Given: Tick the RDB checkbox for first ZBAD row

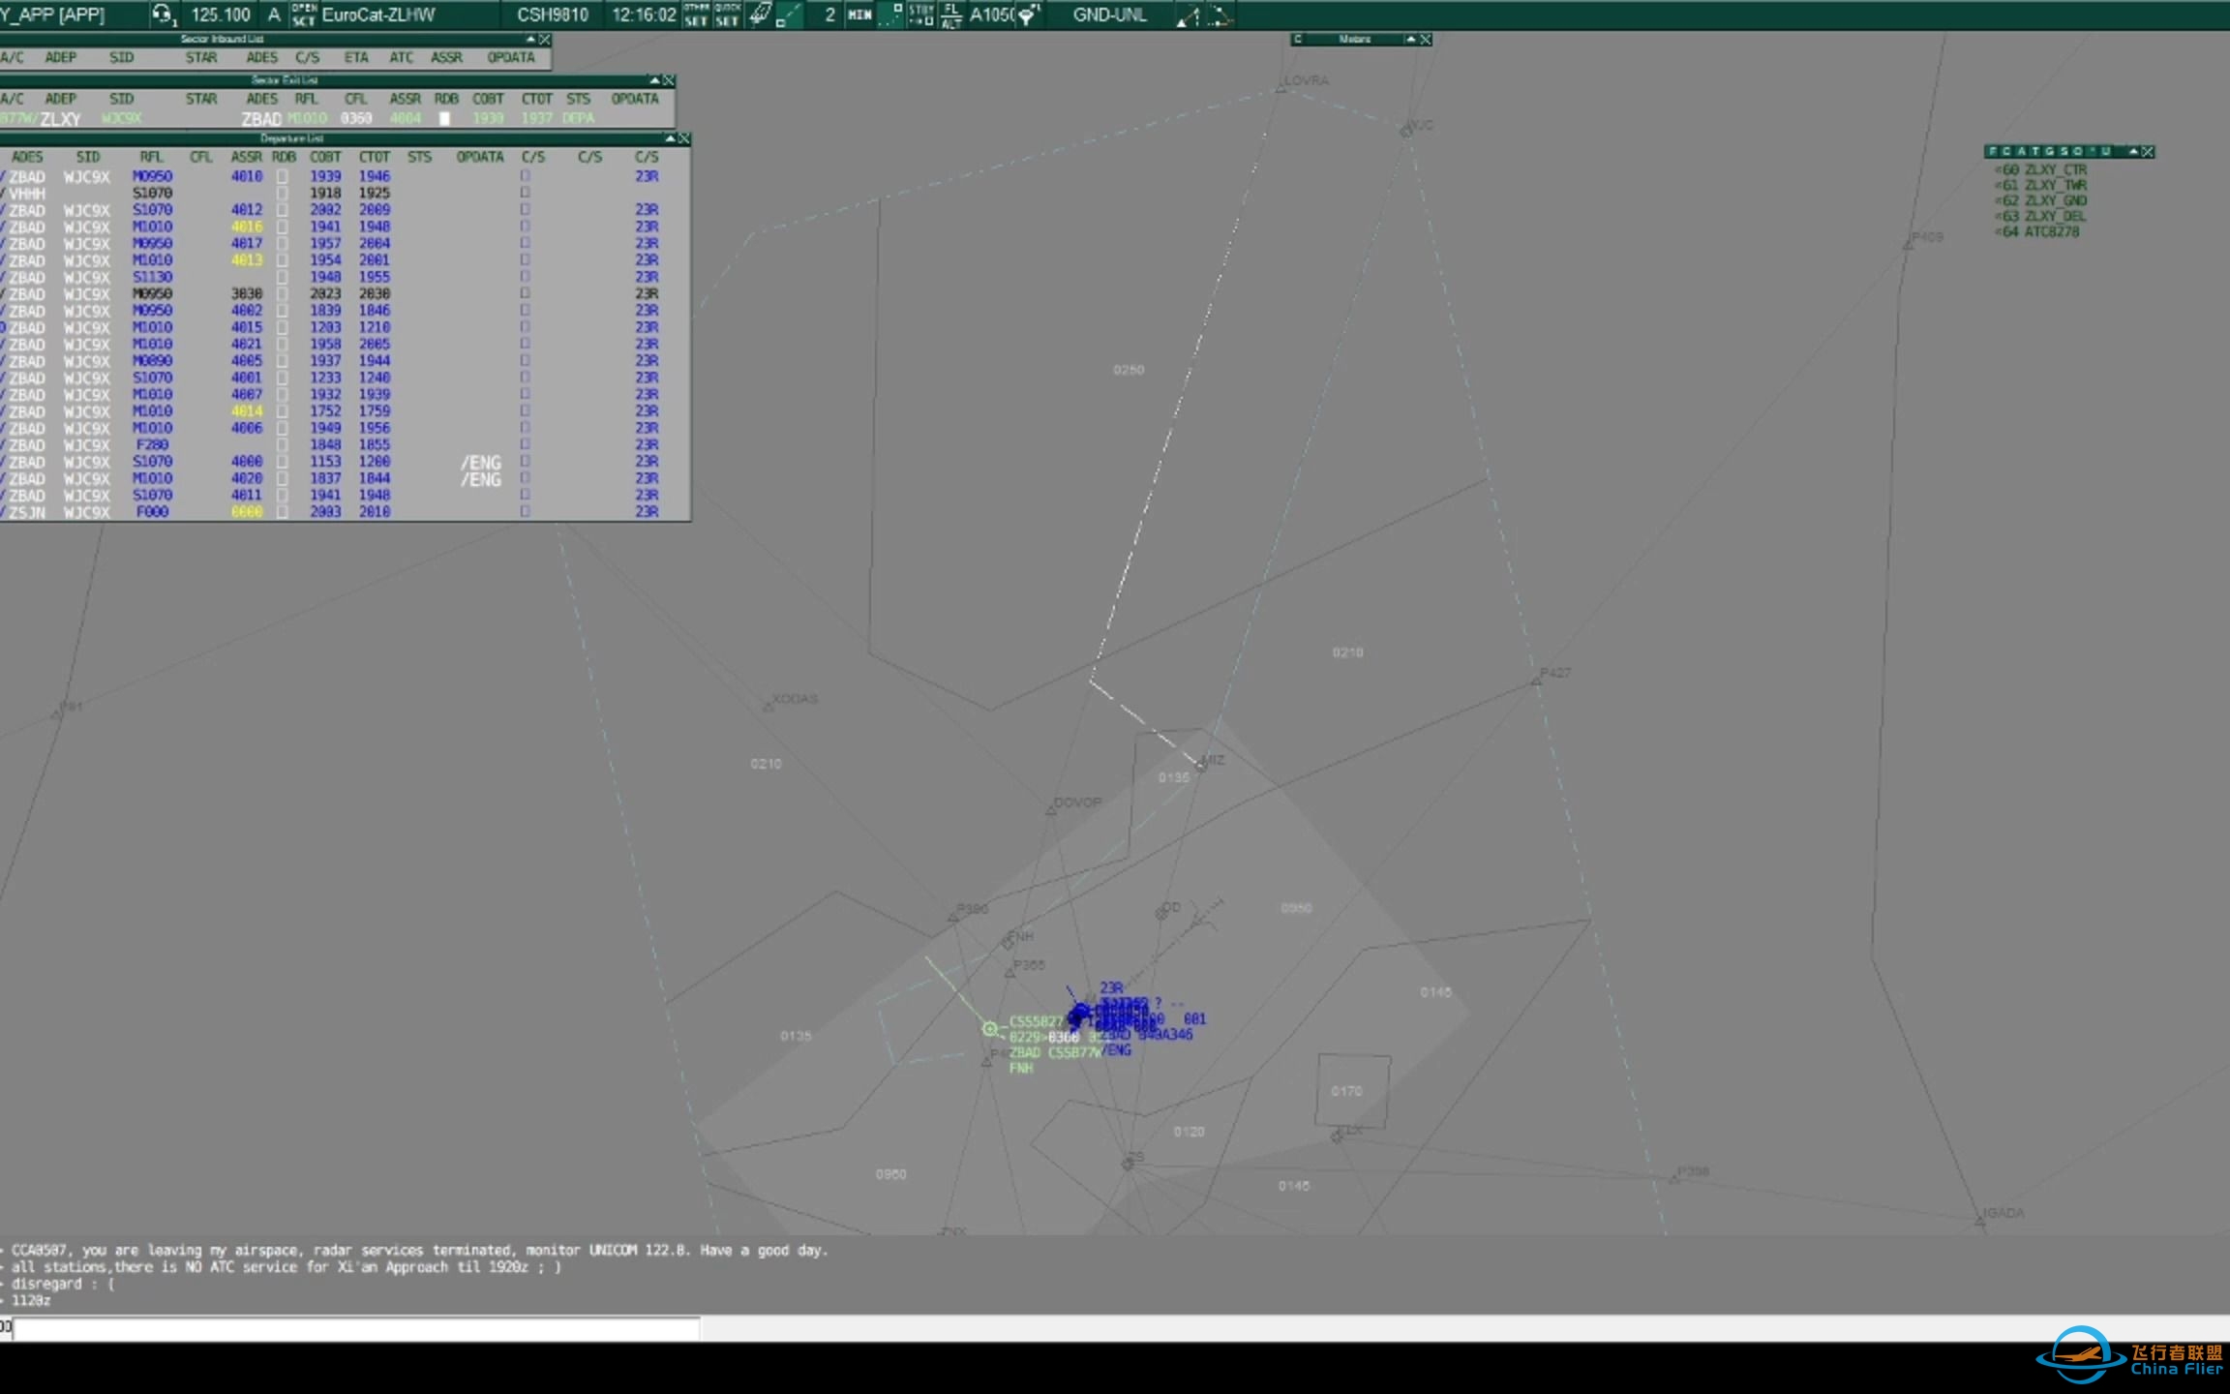Looking at the screenshot, I should coord(282,176).
